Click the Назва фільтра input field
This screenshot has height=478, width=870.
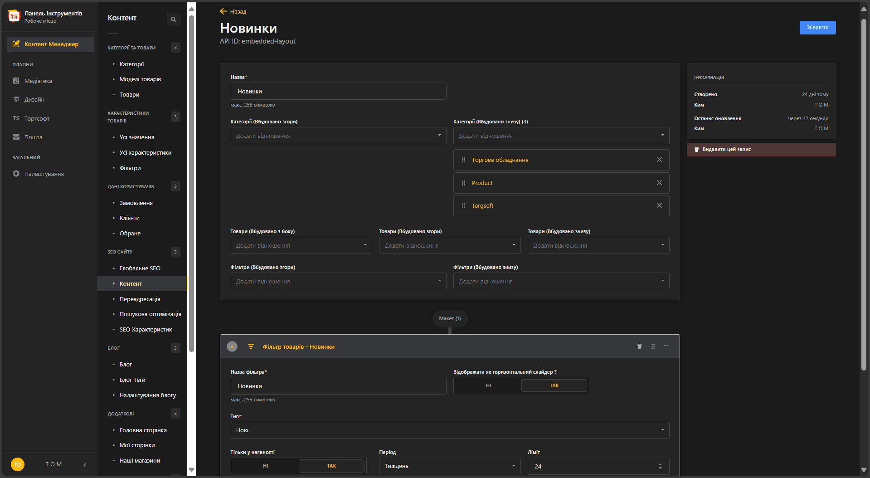[338, 386]
